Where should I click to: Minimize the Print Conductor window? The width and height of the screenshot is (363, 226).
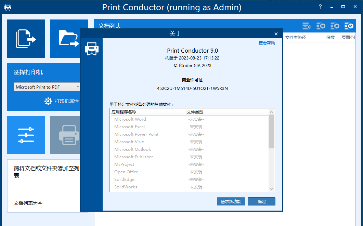(x=332, y=7)
